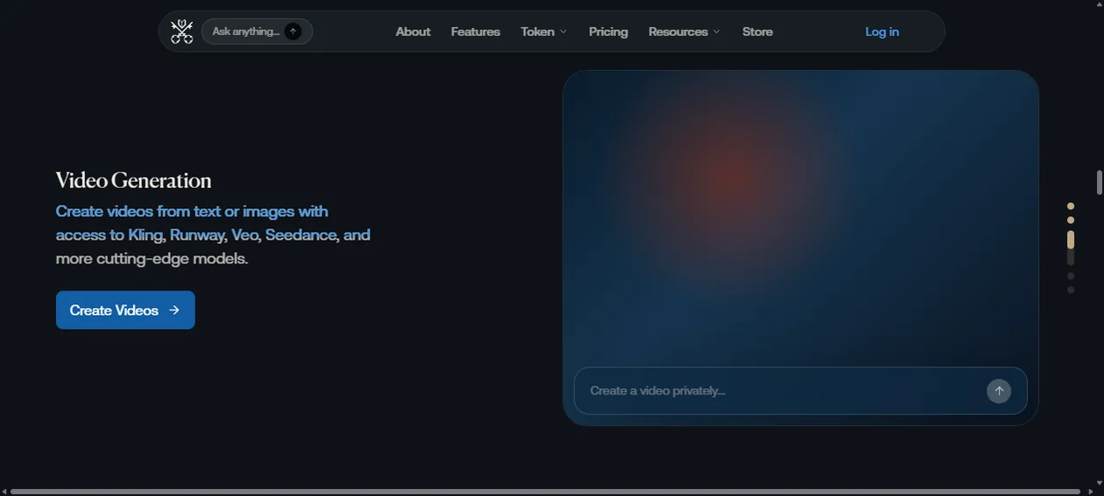Click the chevron next to Resources
Viewport: 1104px width, 496px height.
coord(717,31)
